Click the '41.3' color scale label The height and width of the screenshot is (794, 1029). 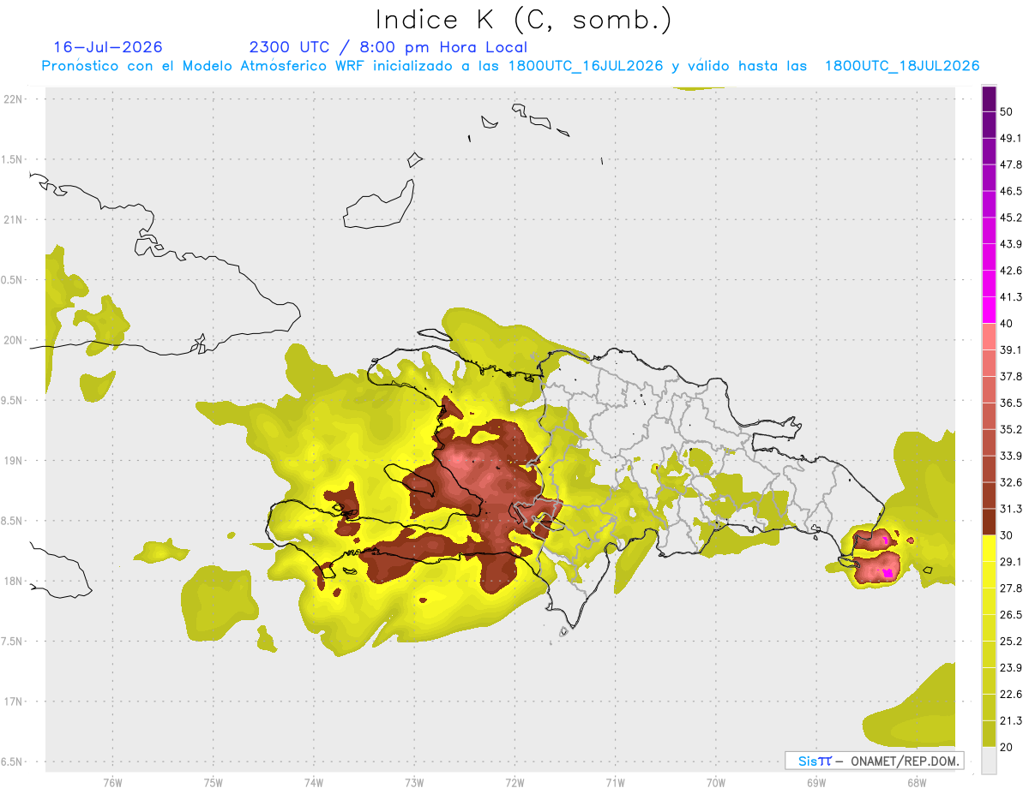[1011, 297]
